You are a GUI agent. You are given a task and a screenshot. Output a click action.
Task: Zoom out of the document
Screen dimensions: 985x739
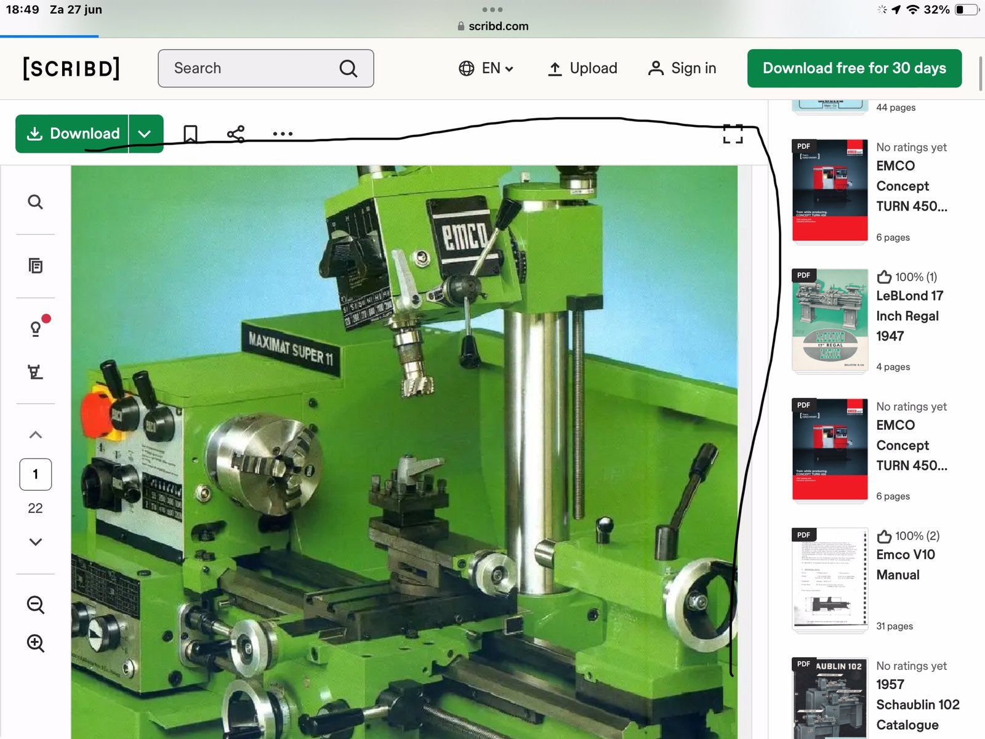coord(36,605)
